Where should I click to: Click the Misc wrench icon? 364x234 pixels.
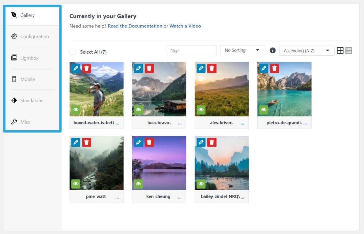14,122
